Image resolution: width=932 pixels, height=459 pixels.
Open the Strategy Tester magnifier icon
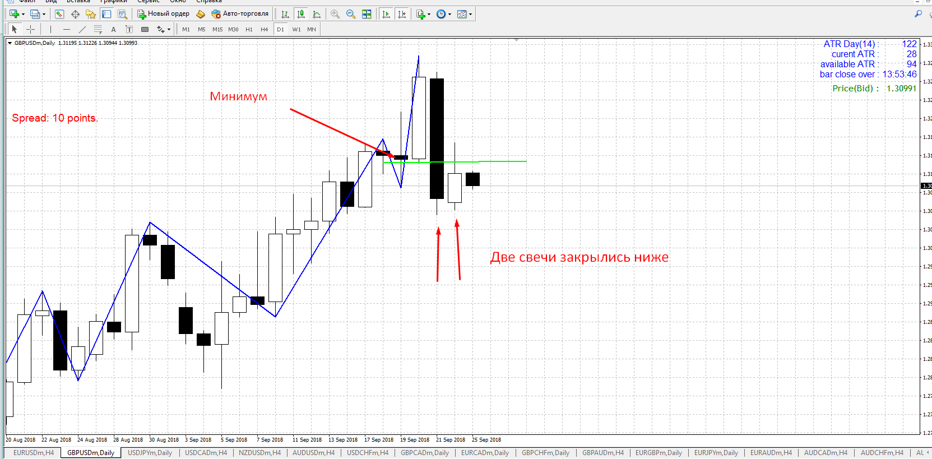pos(122,14)
